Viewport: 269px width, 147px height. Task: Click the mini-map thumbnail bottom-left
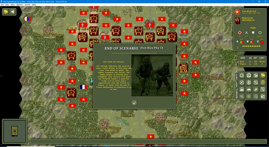point(14,131)
